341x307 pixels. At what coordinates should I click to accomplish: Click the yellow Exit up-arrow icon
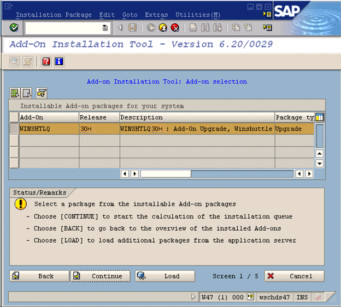[163, 28]
